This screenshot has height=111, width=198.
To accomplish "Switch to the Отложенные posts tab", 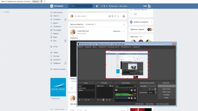I will coord(91,24).
